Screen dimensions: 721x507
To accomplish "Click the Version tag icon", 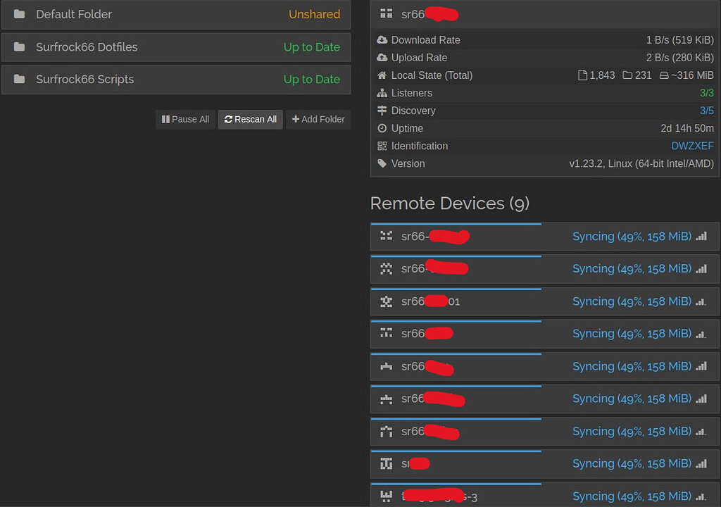I will [x=383, y=163].
